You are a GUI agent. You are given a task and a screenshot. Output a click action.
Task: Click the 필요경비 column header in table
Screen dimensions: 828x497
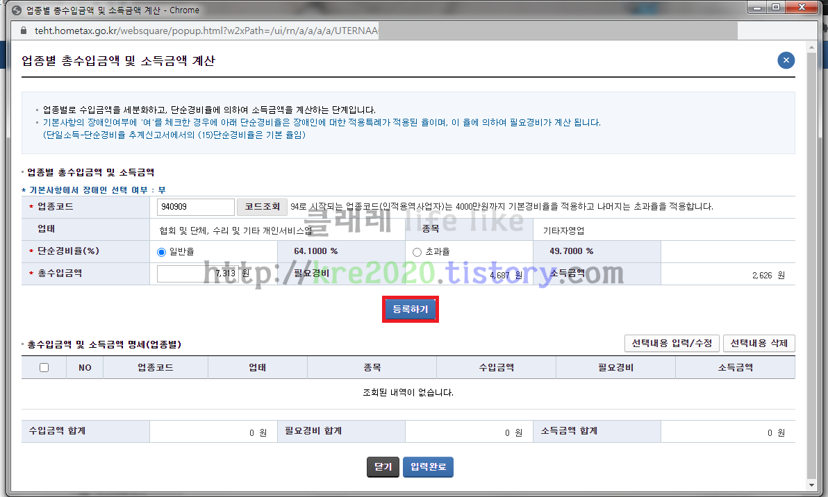coord(615,368)
